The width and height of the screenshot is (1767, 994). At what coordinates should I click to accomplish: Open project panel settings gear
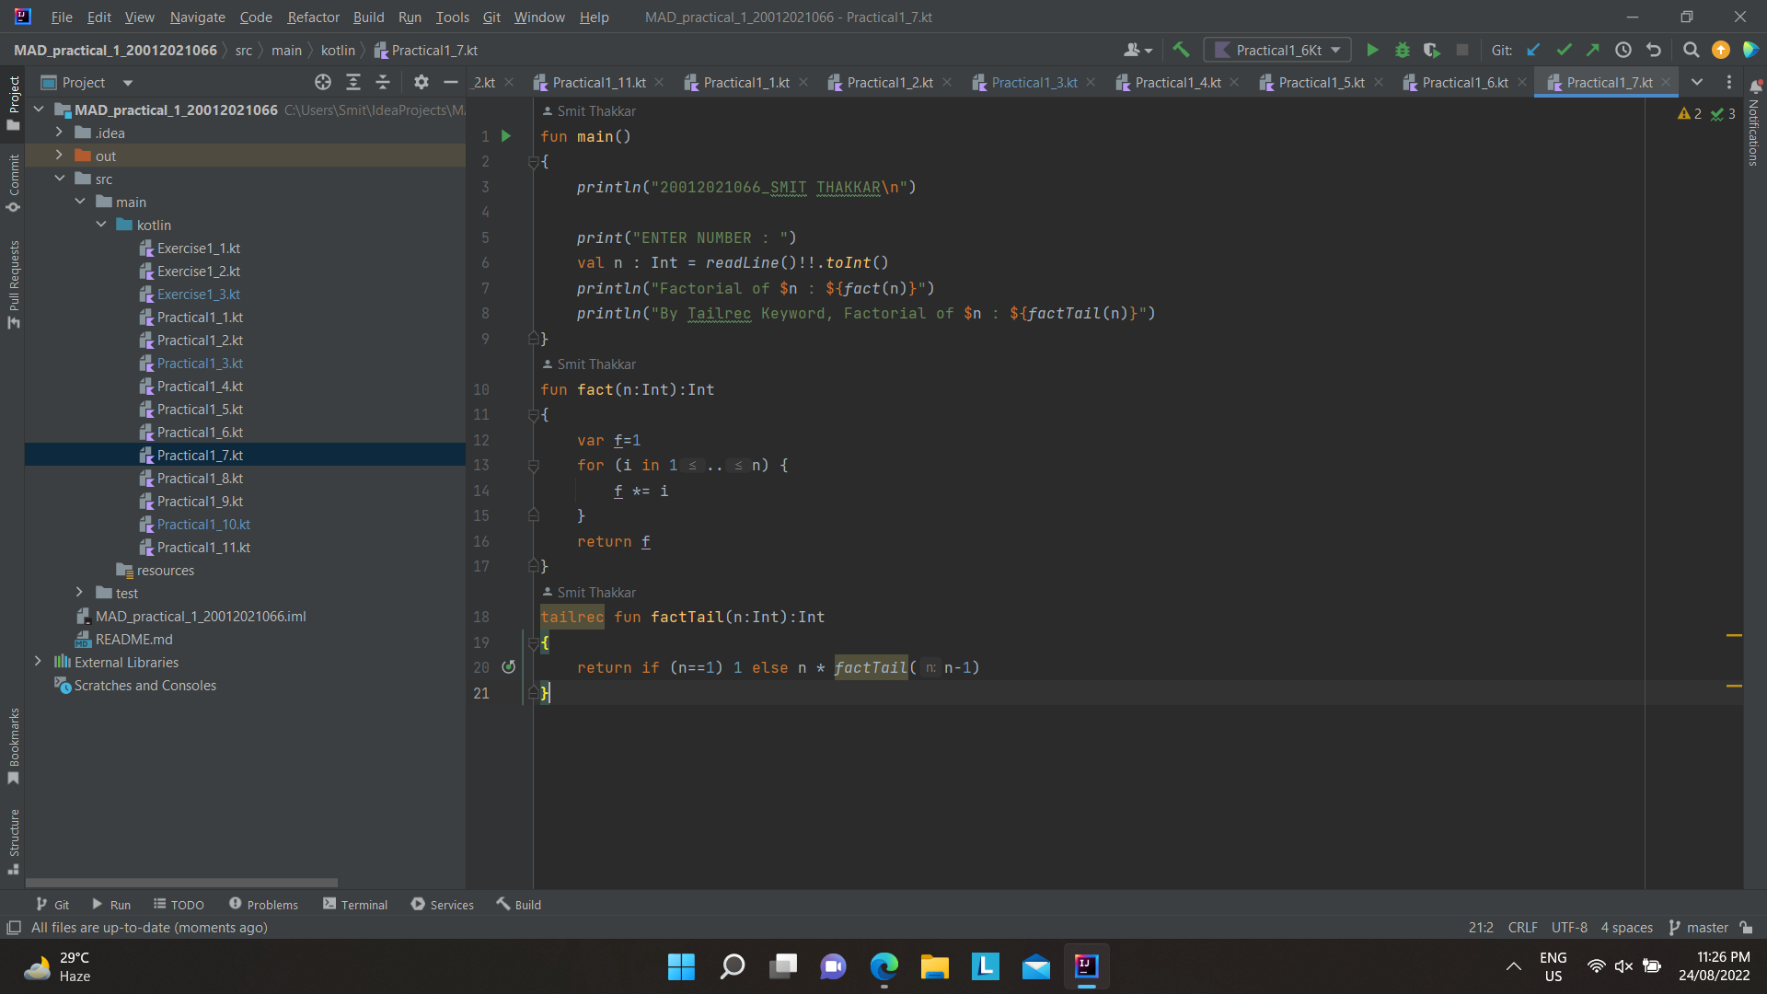coord(422,83)
